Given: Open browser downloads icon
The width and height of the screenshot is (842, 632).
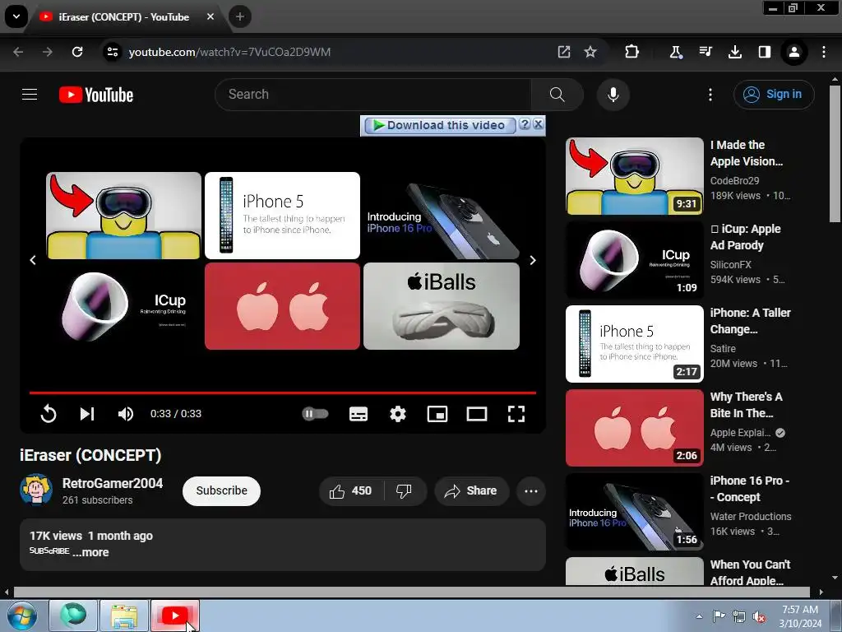Looking at the screenshot, I should (735, 52).
